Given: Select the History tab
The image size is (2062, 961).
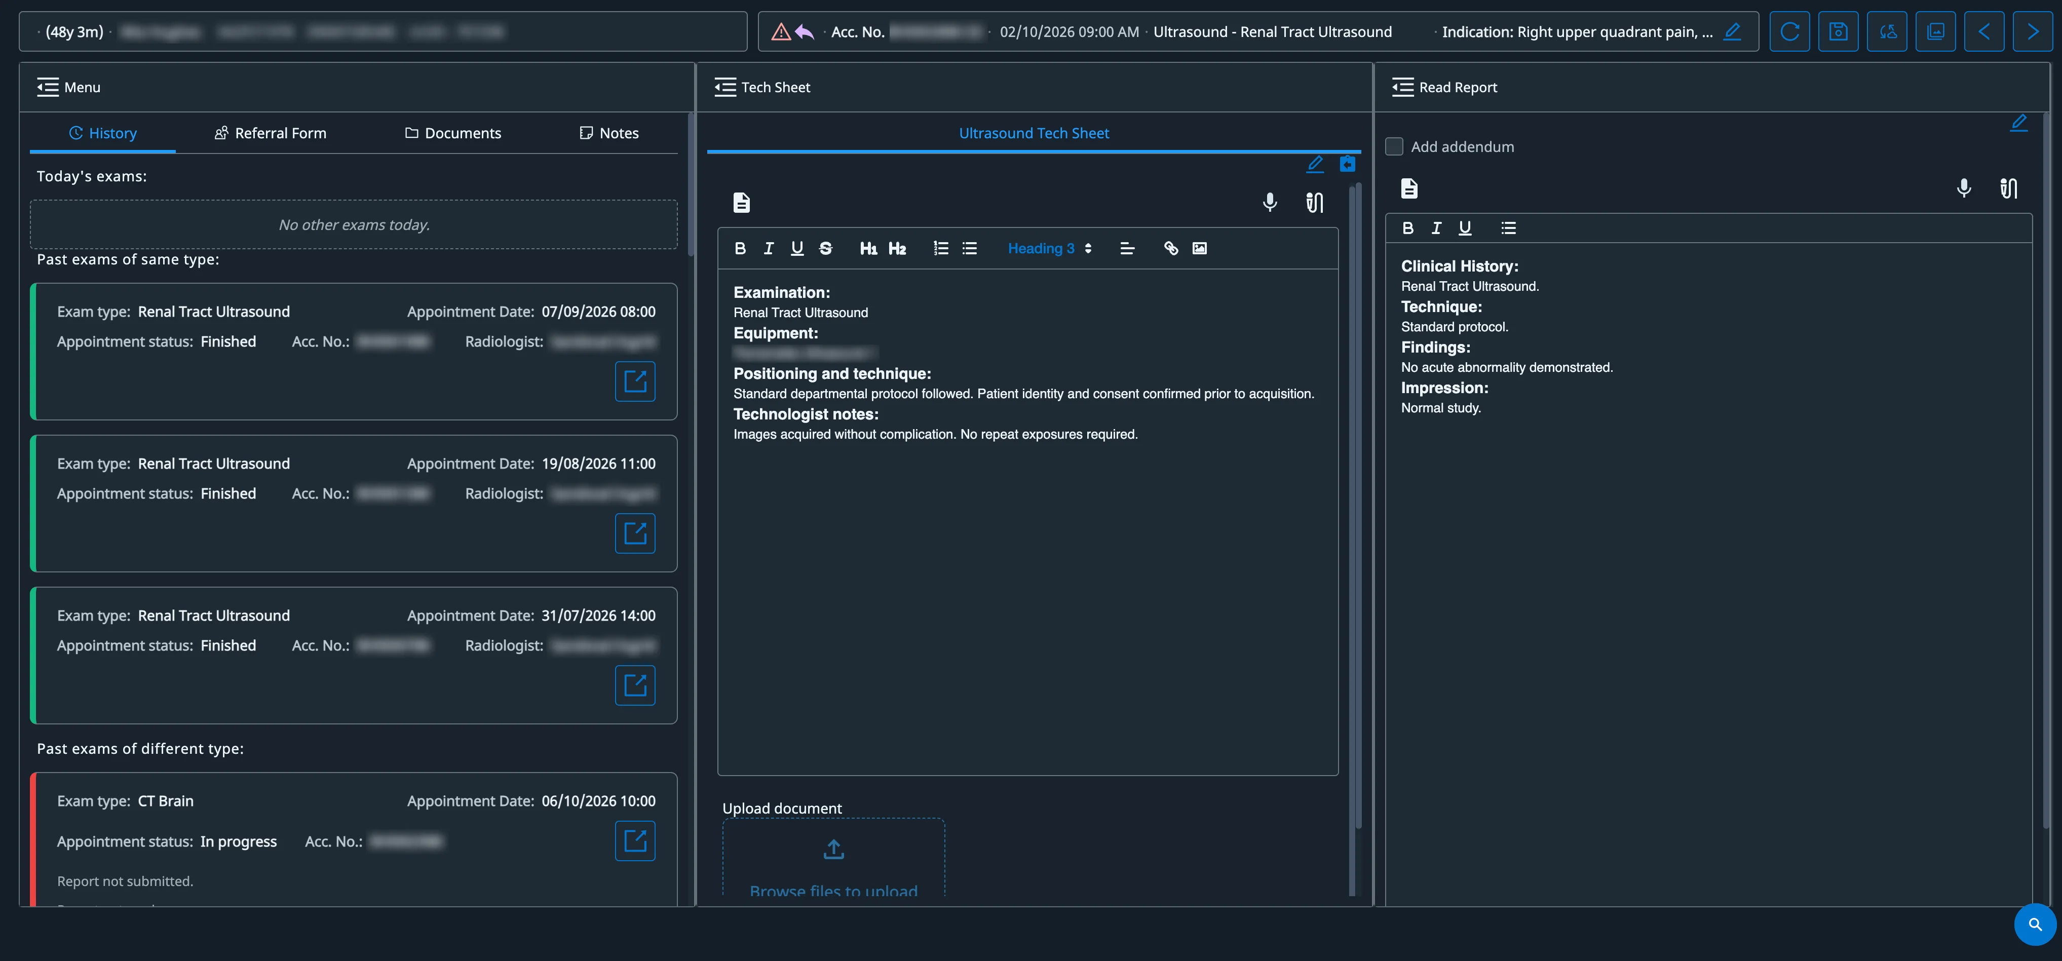Looking at the screenshot, I should point(102,133).
